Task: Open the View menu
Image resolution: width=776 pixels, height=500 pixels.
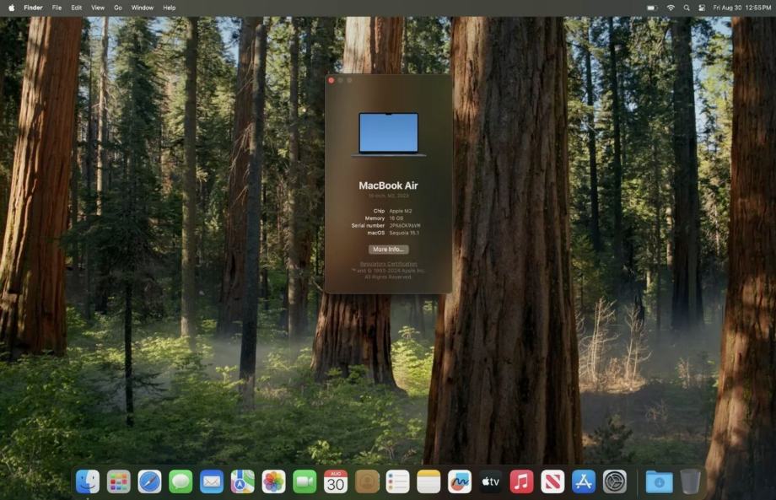Action: coord(98,8)
